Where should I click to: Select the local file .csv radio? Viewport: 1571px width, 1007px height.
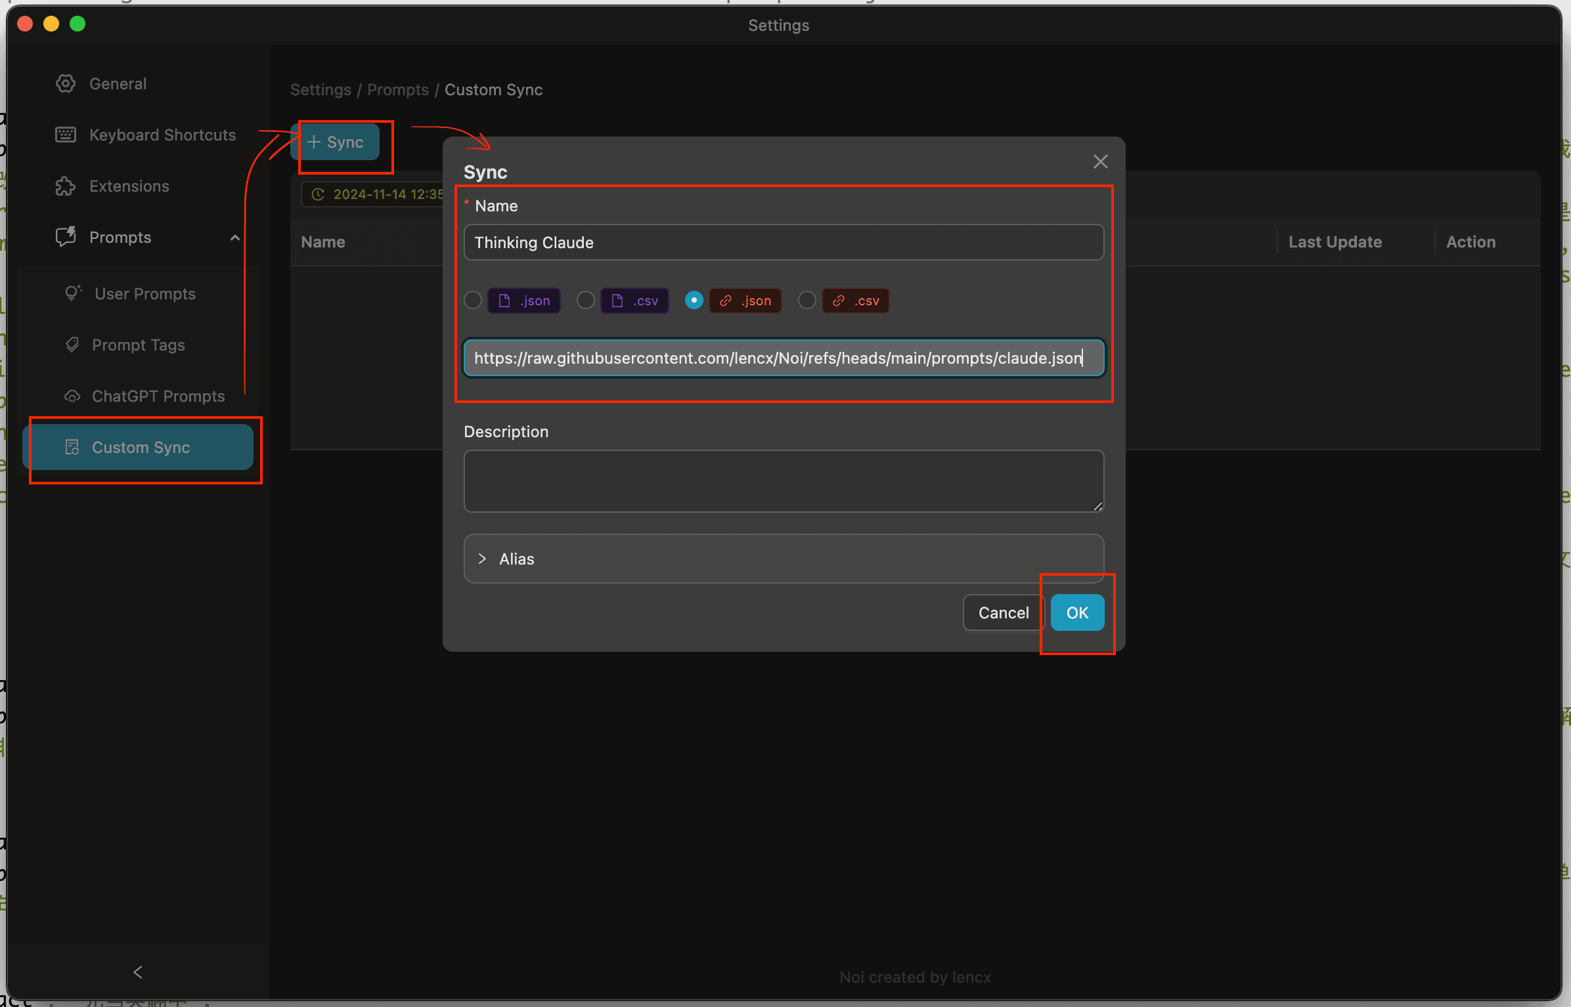[586, 301]
